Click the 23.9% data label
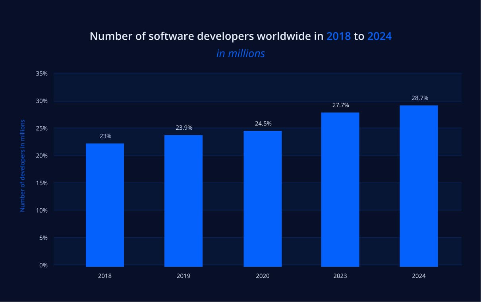 pos(184,128)
